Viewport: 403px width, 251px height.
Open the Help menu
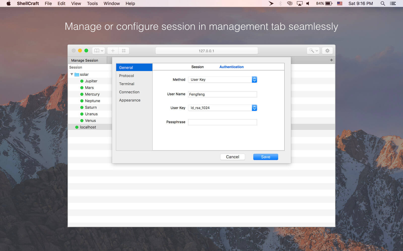point(130,4)
